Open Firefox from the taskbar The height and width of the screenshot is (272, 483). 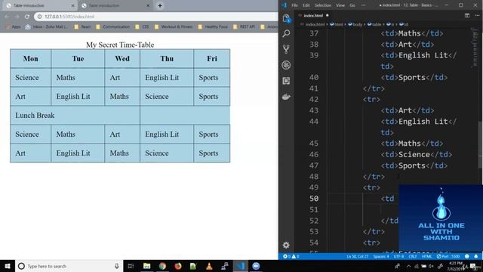(x=178, y=266)
